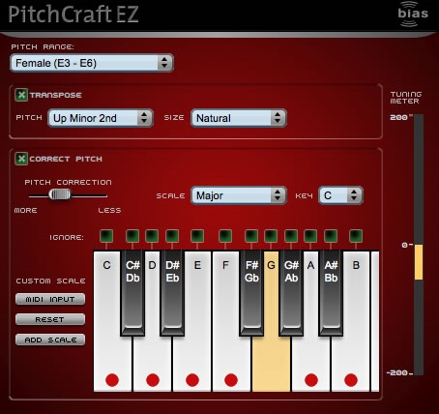This screenshot has width=439, height=414.
Task: Toggle the Ignore box above the E key
Action: click(197, 236)
